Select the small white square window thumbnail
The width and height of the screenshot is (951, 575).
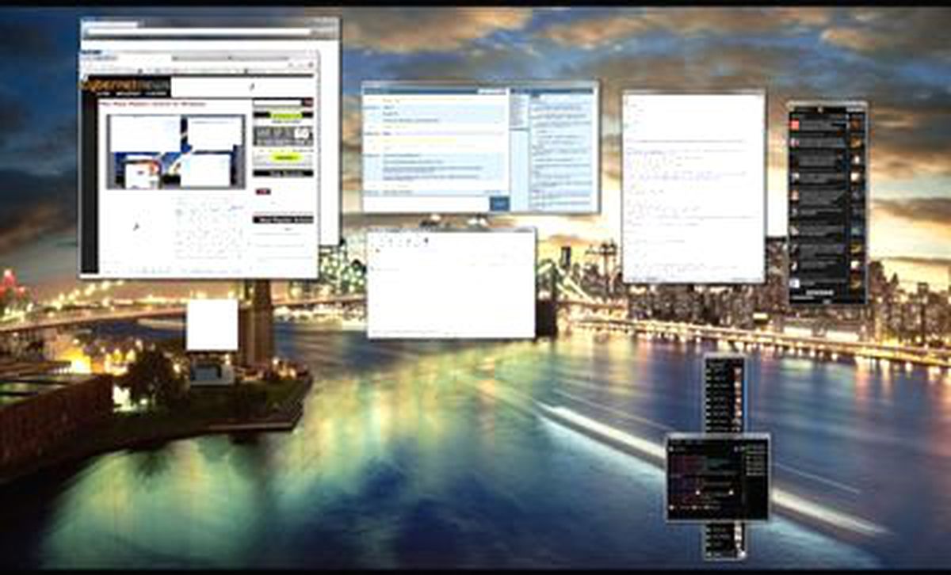[212, 325]
